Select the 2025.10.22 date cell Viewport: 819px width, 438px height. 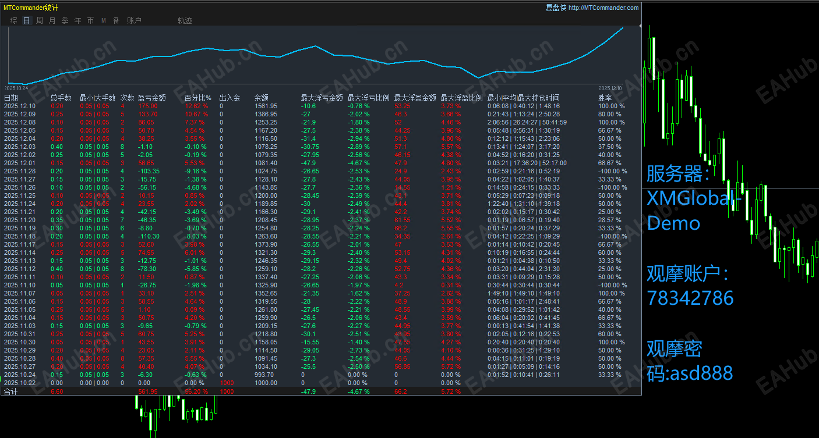point(20,383)
